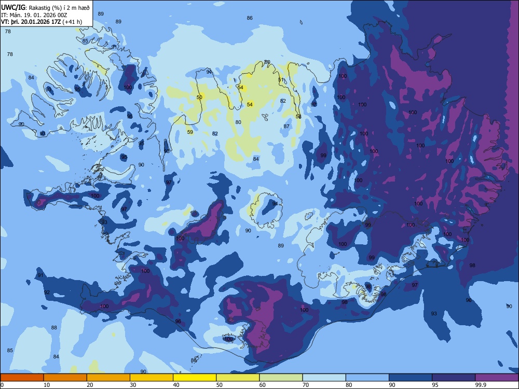This screenshot has height=389, width=519.
Task: Click the pale blue 70–80 legend swatch
Action: pos(324,378)
